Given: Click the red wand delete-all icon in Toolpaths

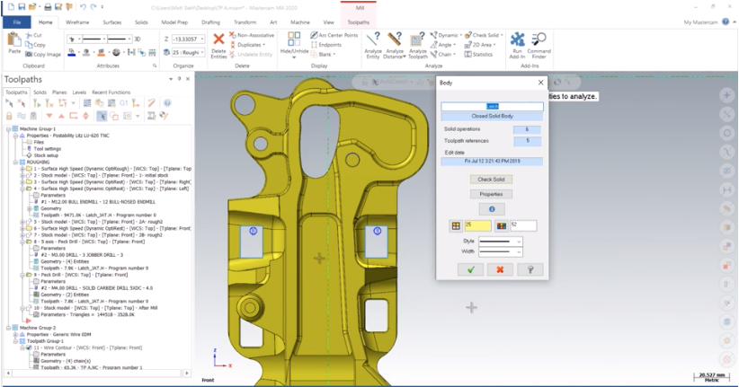Looking at the screenshot, I should pyautogui.click(x=151, y=102).
